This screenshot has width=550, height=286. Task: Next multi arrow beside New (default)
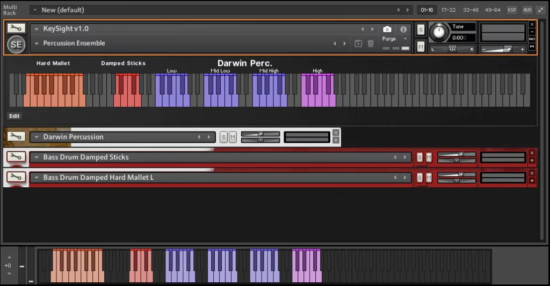tap(408, 10)
